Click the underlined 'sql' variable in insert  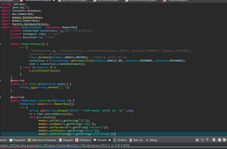pos(33,87)
